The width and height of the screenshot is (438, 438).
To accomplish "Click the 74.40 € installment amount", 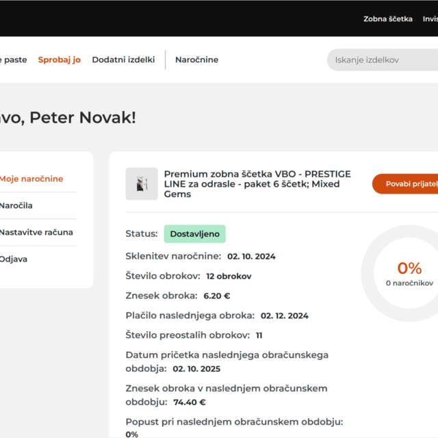I will [190, 402].
